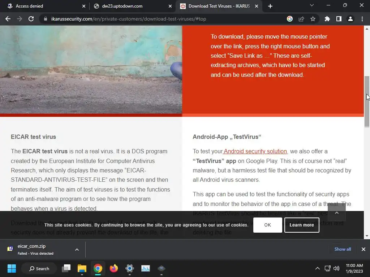Open the Windows Start menu
The width and height of the screenshot is (370, 277).
click(12, 268)
